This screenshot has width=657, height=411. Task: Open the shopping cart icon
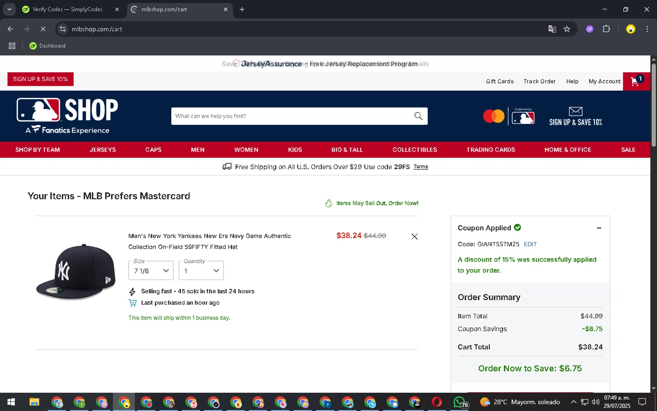click(x=636, y=81)
